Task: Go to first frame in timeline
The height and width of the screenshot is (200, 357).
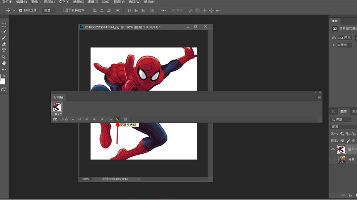Action: pyautogui.click(x=79, y=119)
